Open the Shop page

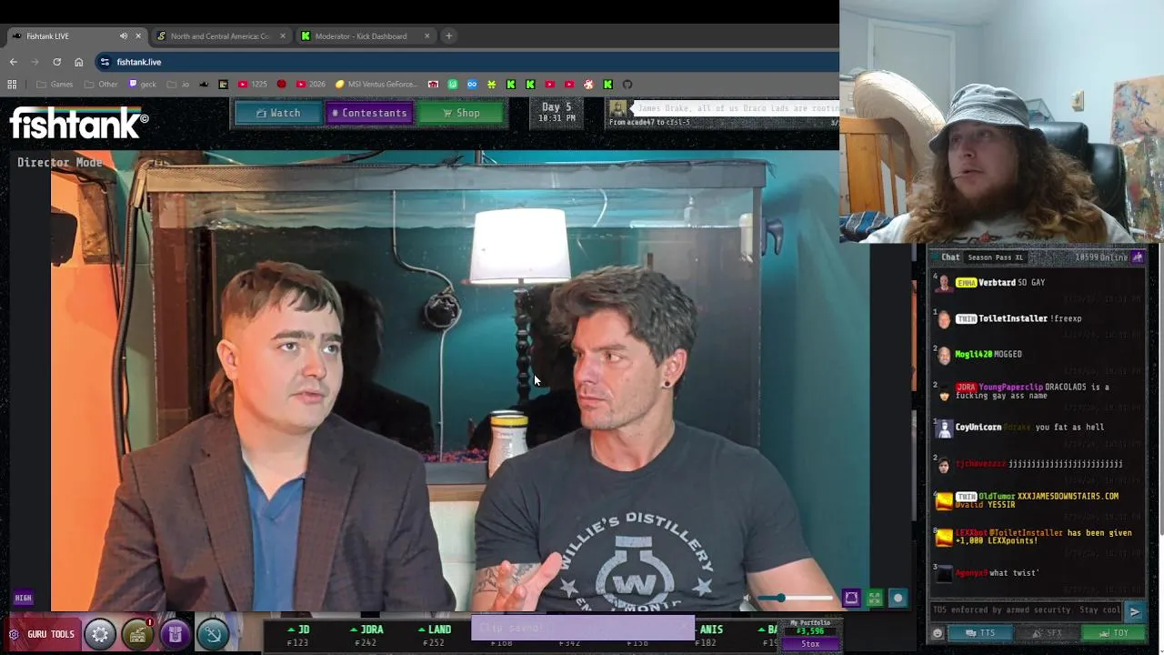[x=461, y=113]
